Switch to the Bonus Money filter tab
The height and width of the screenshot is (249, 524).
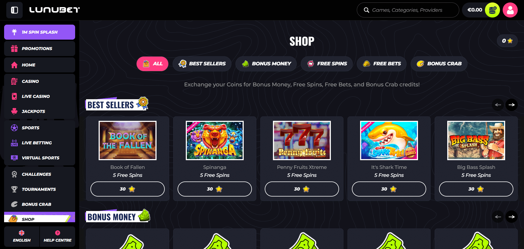click(x=266, y=64)
